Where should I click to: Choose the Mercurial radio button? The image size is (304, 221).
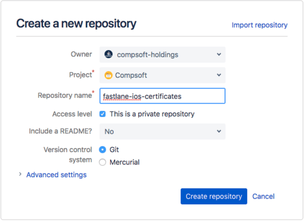[x=102, y=162]
